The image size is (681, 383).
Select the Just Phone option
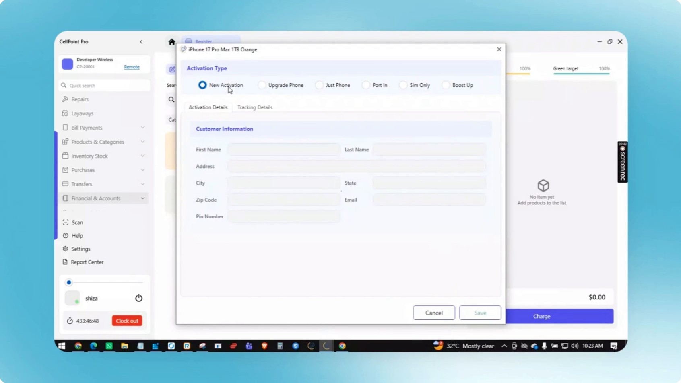pos(319,85)
